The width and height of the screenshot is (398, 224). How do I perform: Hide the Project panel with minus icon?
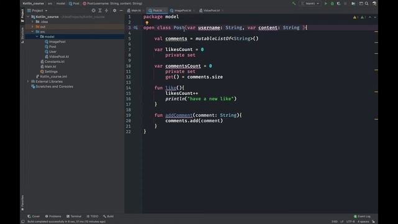click(121, 11)
